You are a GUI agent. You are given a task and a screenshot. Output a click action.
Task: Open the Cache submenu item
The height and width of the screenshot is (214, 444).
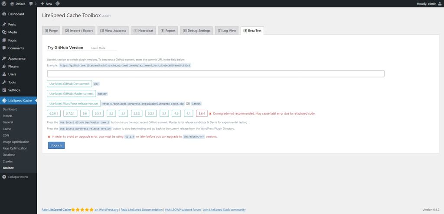[x=7, y=129]
